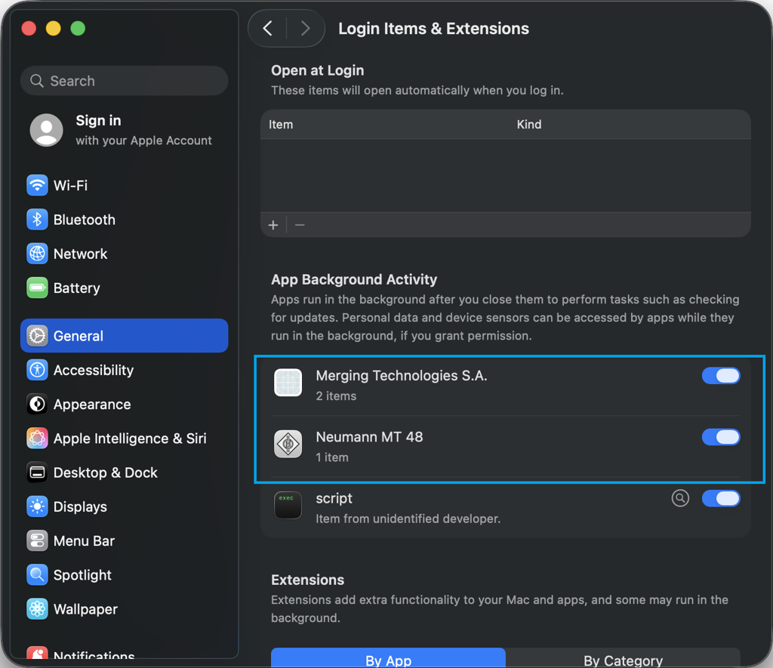Switch to By App tab
This screenshot has height=668, width=773.
[388, 659]
